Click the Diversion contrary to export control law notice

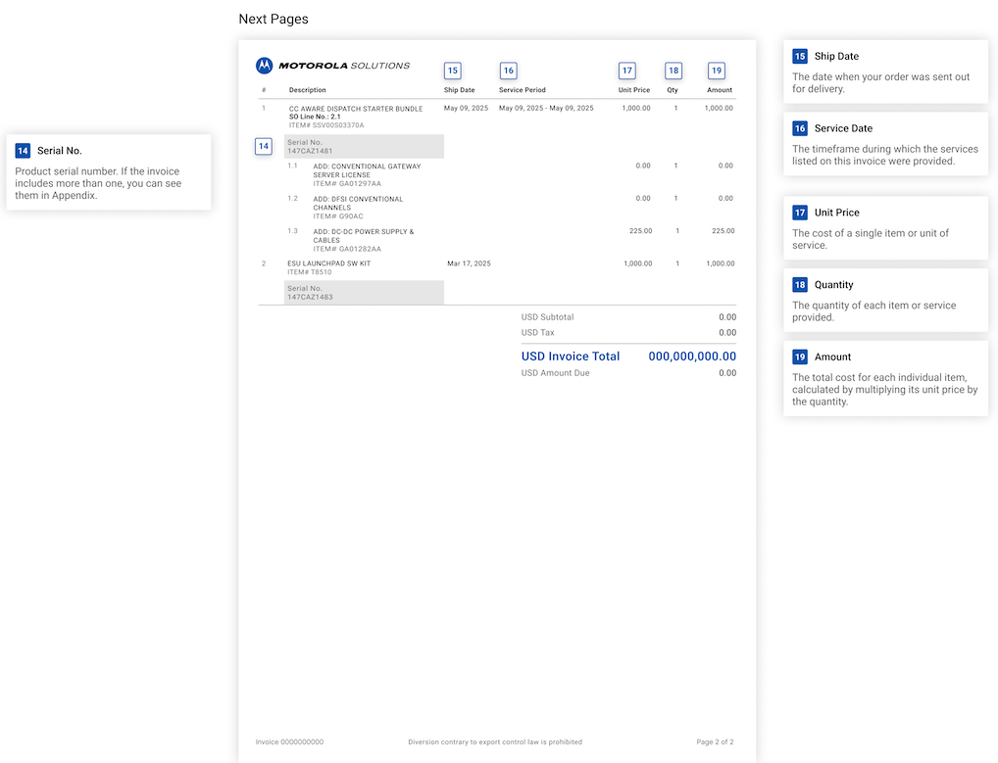coord(495,742)
